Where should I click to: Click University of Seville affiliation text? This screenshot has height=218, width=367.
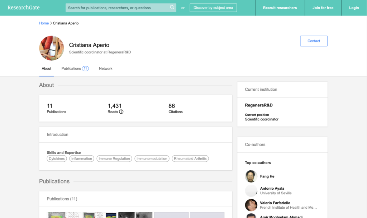pyautogui.click(x=276, y=193)
